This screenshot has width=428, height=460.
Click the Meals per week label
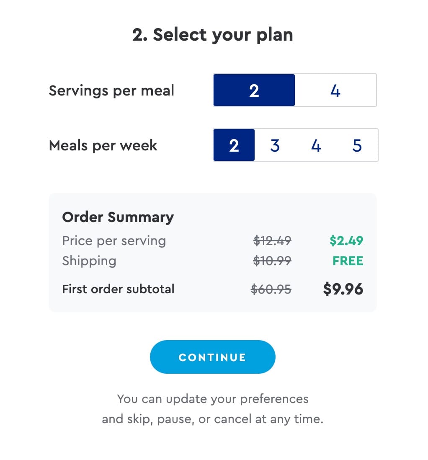coord(103,145)
